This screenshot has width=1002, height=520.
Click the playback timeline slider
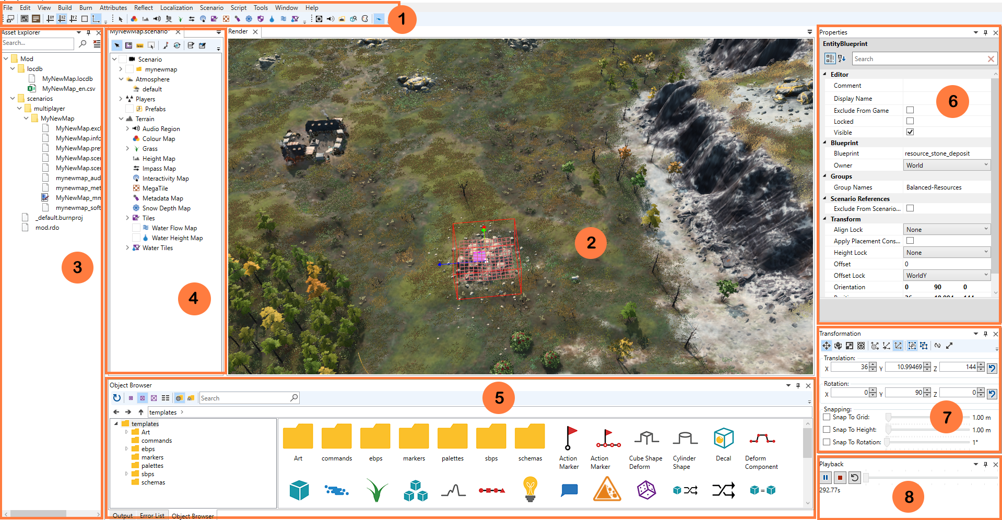tap(930, 477)
